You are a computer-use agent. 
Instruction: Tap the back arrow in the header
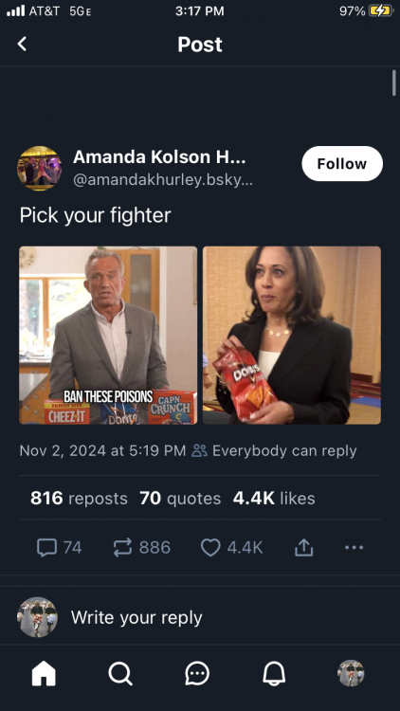point(22,44)
